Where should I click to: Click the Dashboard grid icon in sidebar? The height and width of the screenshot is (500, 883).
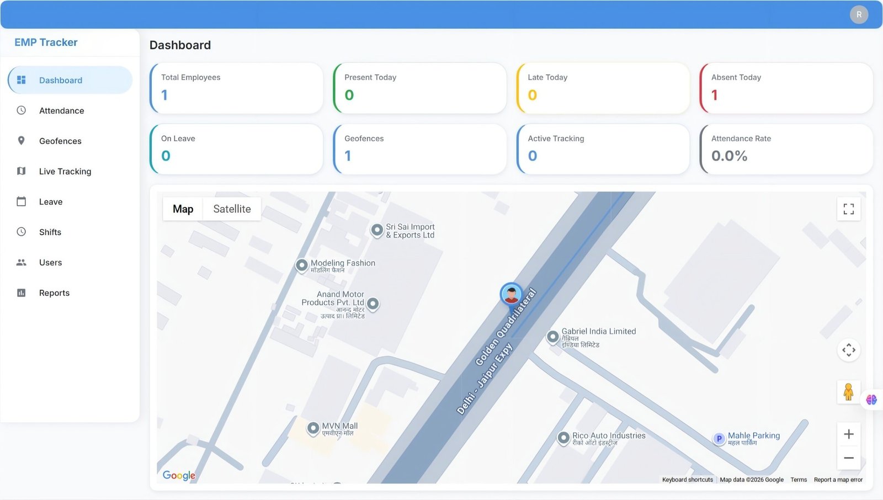click(x=22, y=80)
